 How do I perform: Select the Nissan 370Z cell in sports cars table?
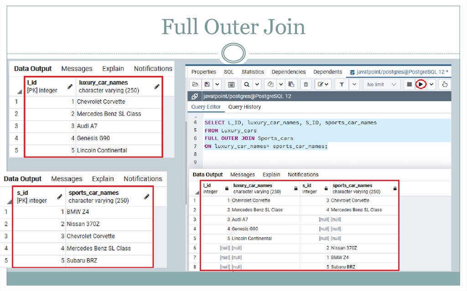point(109,224)
